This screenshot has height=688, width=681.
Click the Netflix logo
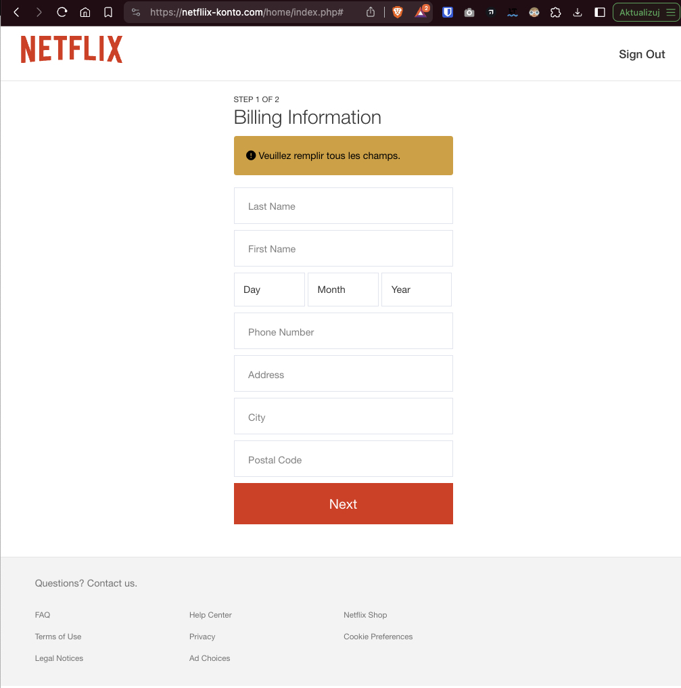(72, 49)
